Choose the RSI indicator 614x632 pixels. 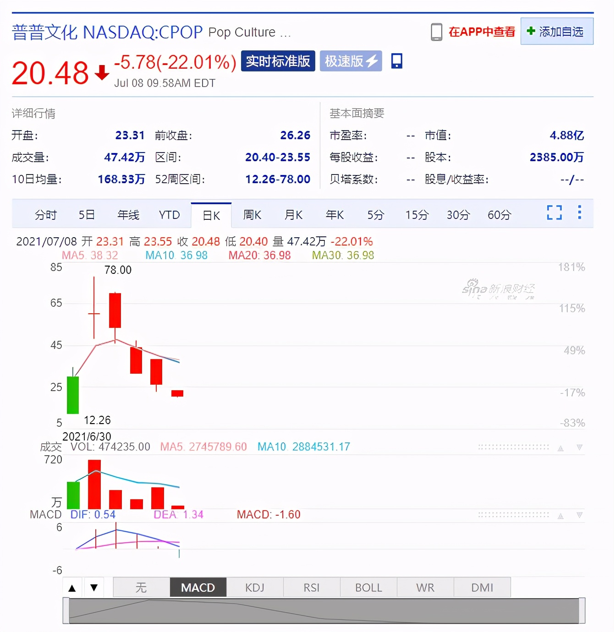click(312, 587)
